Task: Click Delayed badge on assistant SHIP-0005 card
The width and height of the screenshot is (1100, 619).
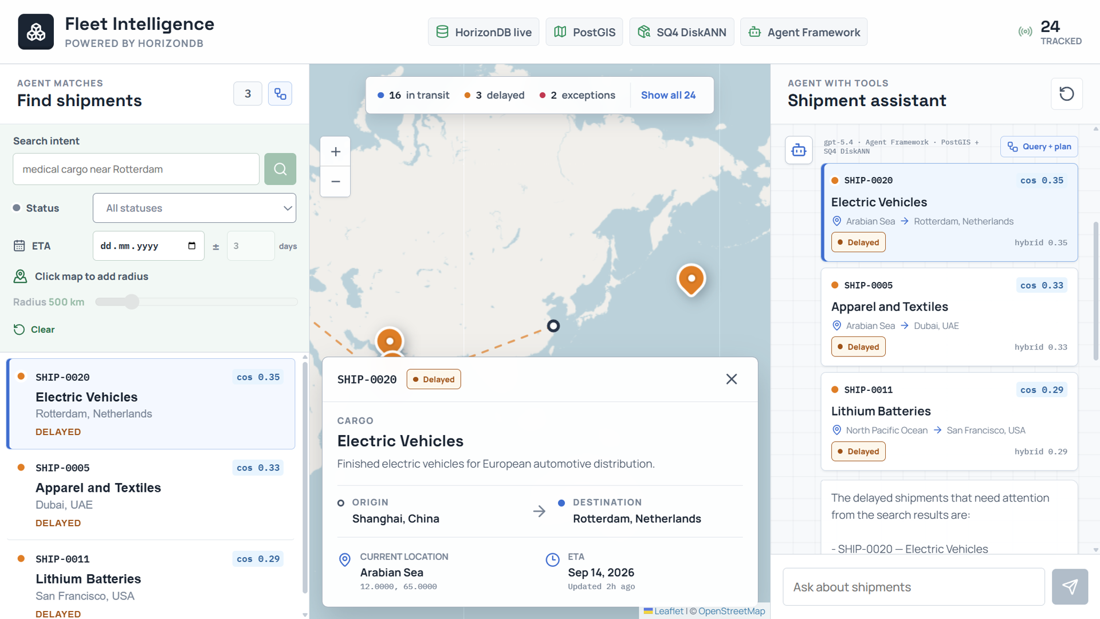Action: point(858,347)
